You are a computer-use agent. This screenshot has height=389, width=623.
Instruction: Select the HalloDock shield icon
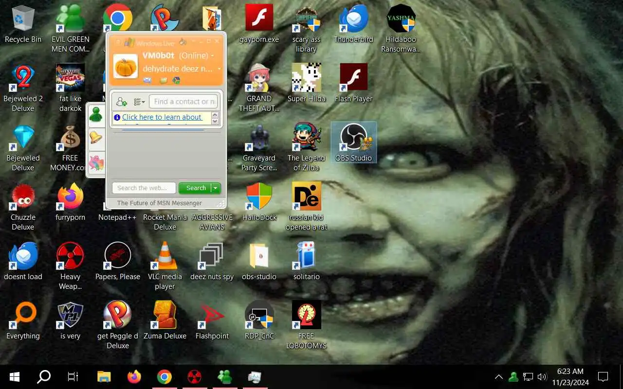pos(259,202)
